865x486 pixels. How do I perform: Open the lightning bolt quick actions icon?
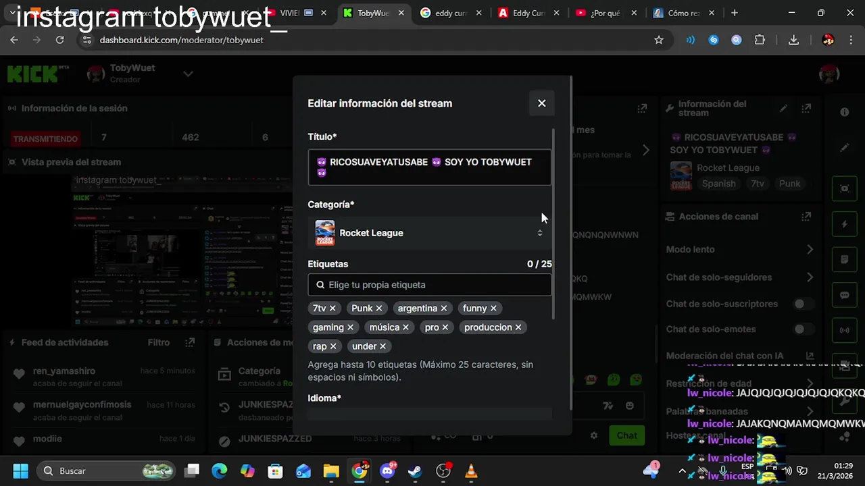[x=845, y=224]
